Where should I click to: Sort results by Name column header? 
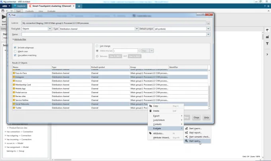[31, 67]
